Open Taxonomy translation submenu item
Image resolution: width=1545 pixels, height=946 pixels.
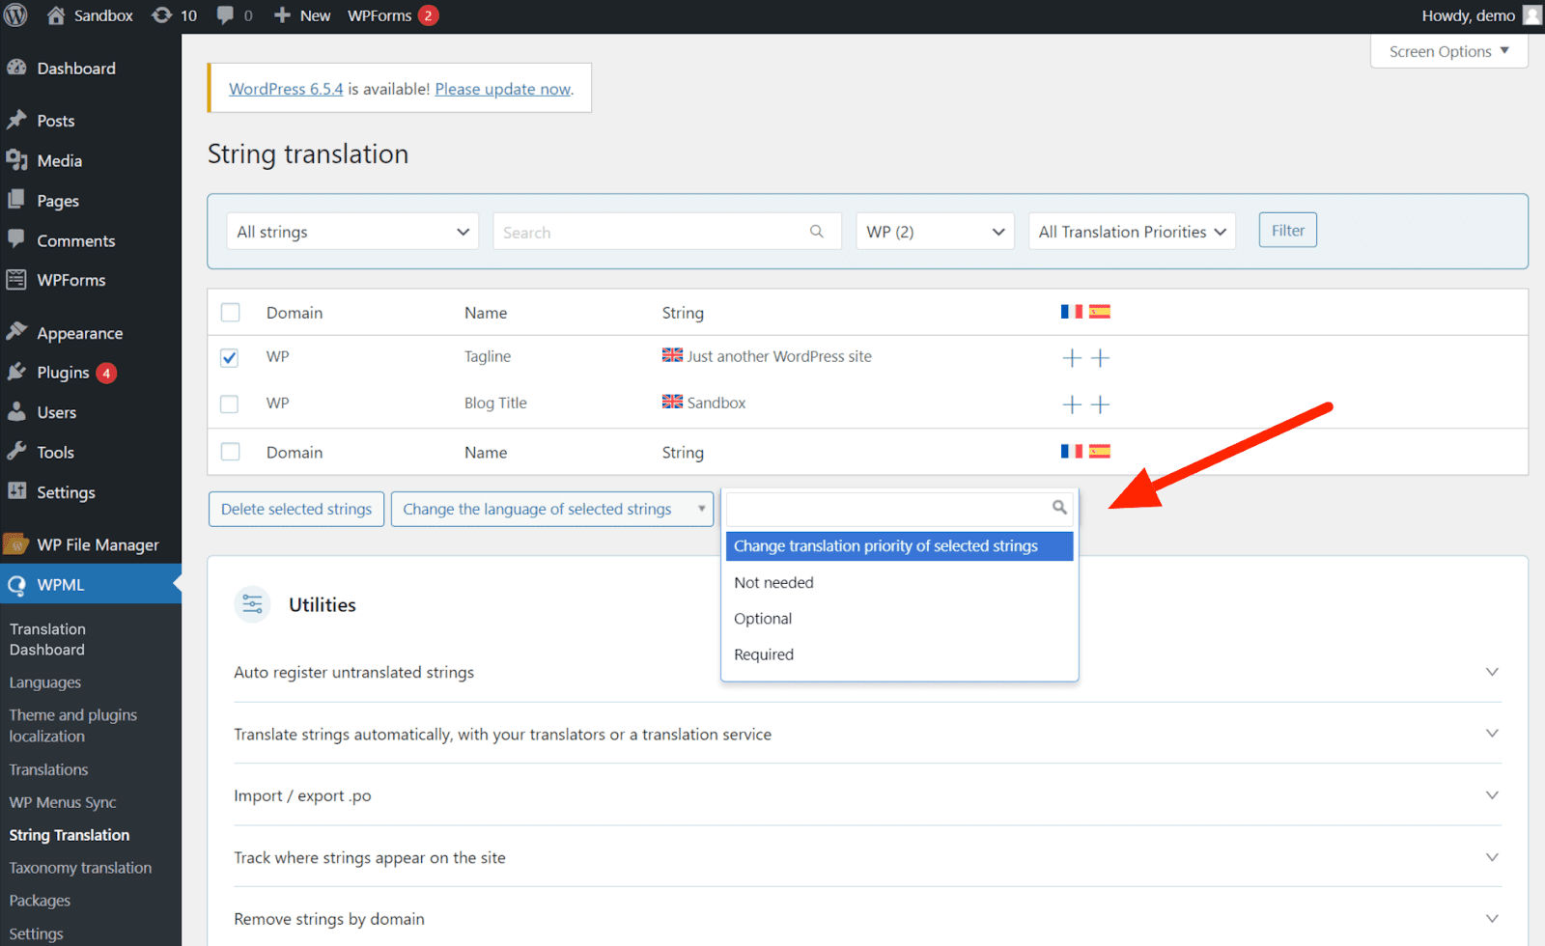pos(80,868)
